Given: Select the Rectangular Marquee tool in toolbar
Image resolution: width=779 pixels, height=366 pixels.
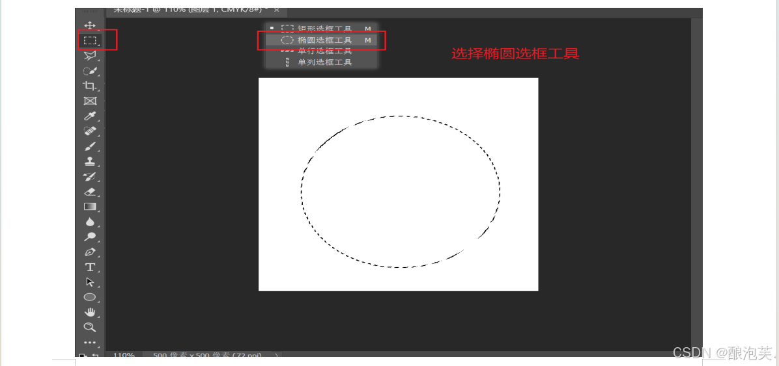Looking at the screenshot, I should tap(89, 40).
